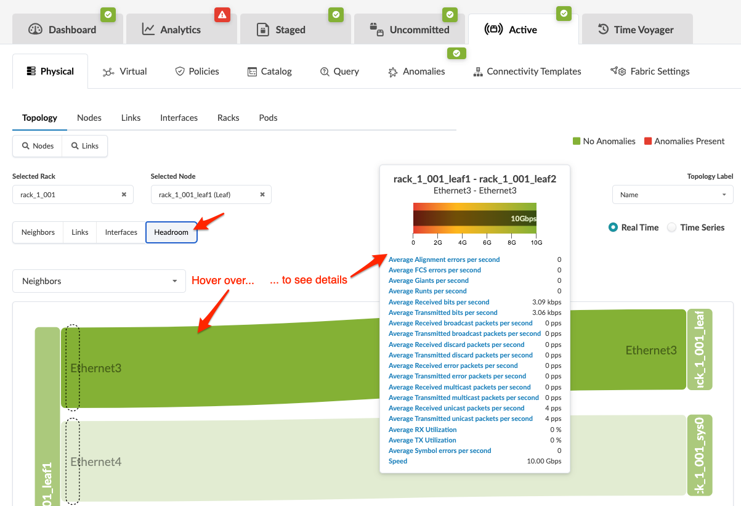
Task: Open the Links sub-tab
Action: [131, 118]
